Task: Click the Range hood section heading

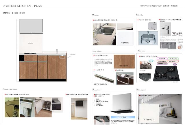Action: [96, 90]
